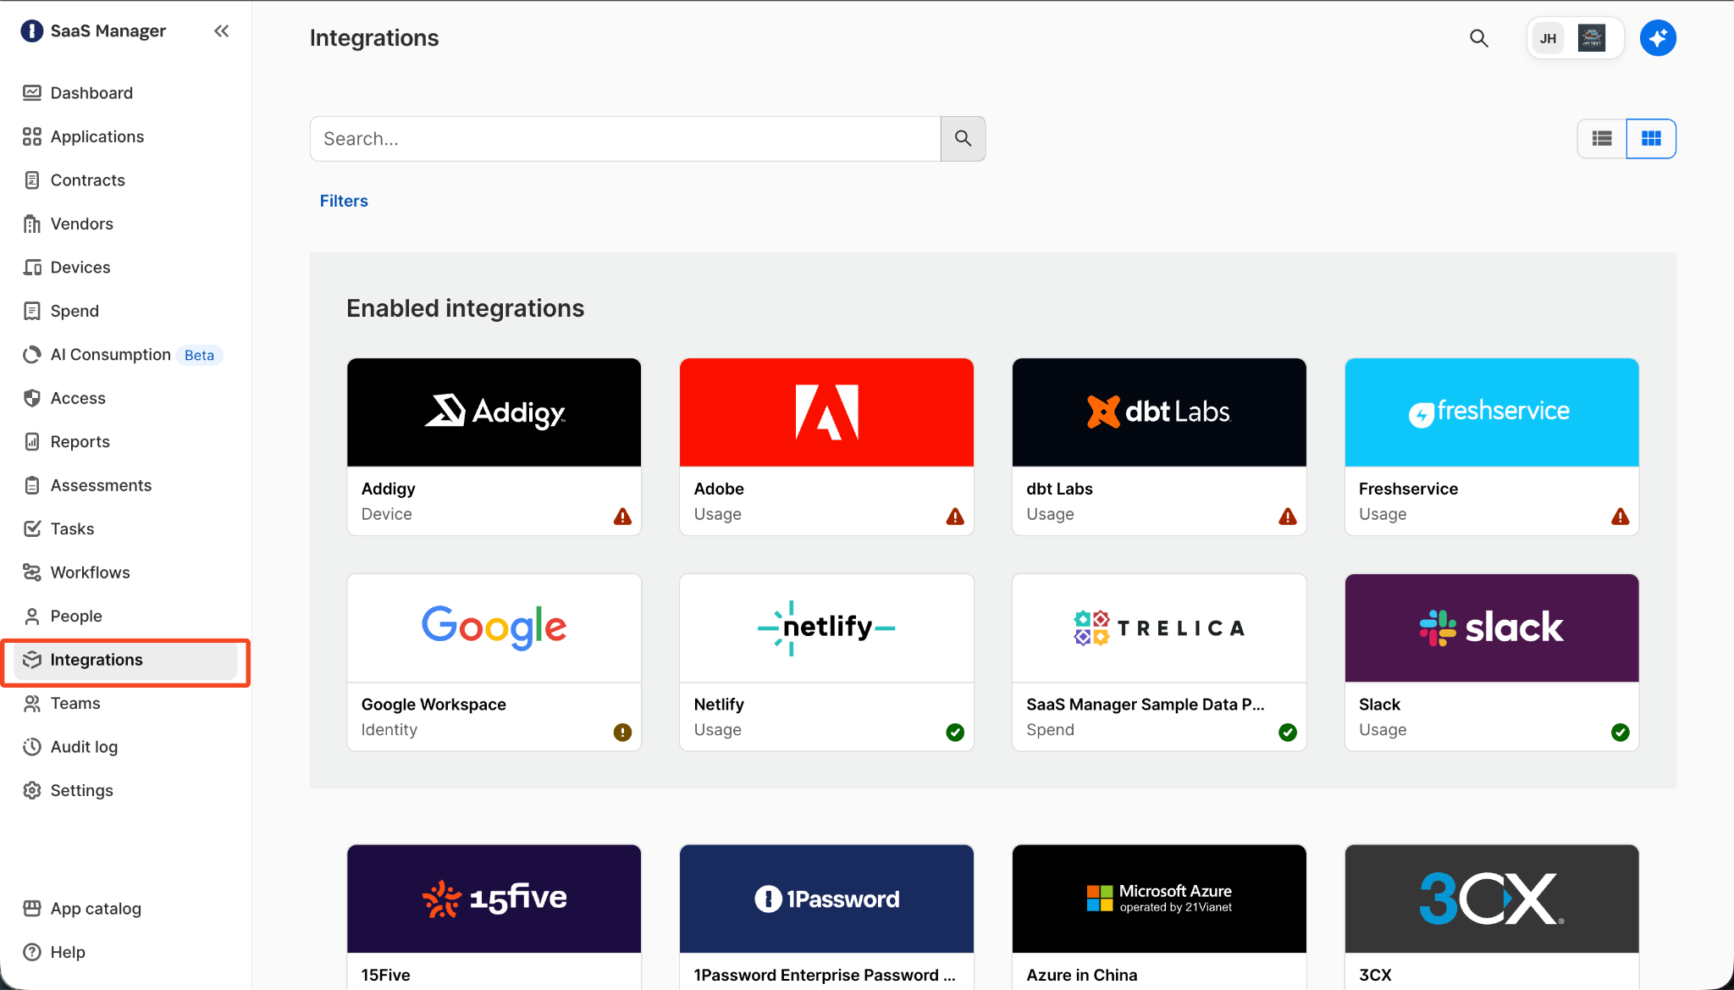Open the Adobe integration
The height and width of the screenshot is (990, 1734).
[x=826, y=446]
